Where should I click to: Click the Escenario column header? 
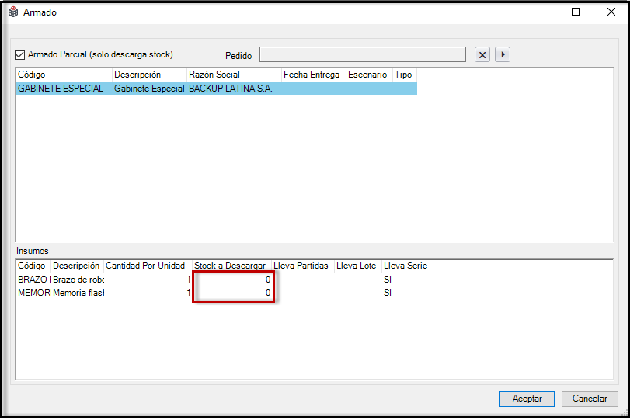pos(369,75)
